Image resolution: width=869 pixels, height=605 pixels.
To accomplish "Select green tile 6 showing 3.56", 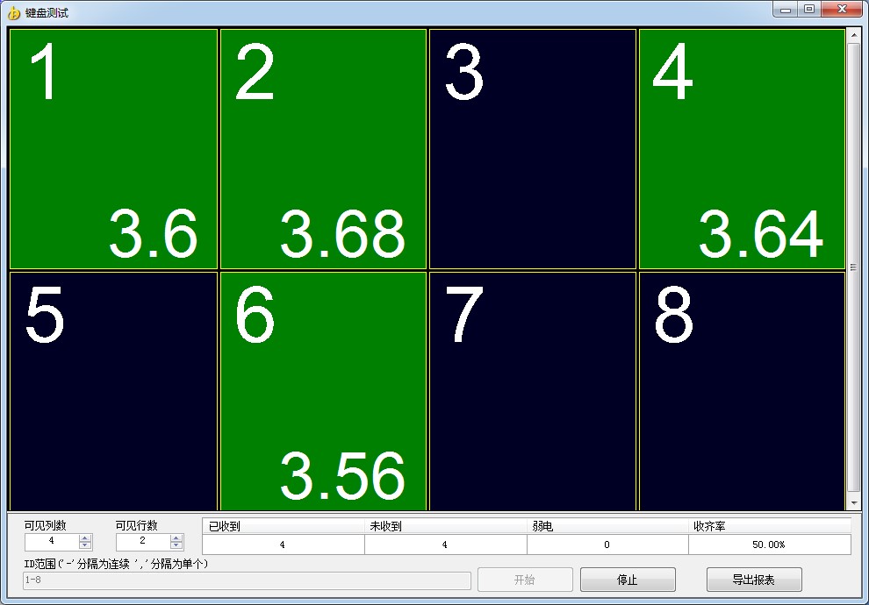I will [x=323, y=391].
